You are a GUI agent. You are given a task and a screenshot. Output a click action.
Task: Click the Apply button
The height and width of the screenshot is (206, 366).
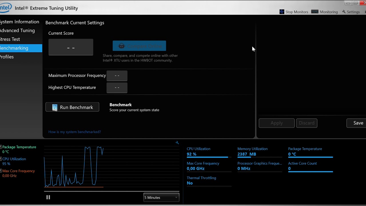click(x=277, y=123)
